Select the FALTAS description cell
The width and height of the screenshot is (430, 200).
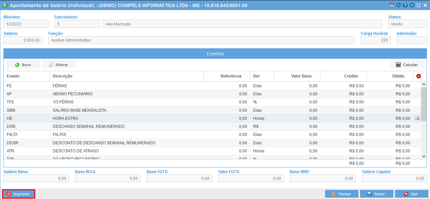127,135
